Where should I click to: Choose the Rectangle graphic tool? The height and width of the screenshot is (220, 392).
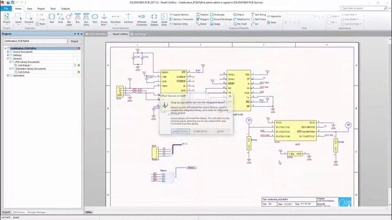[217, 15]
